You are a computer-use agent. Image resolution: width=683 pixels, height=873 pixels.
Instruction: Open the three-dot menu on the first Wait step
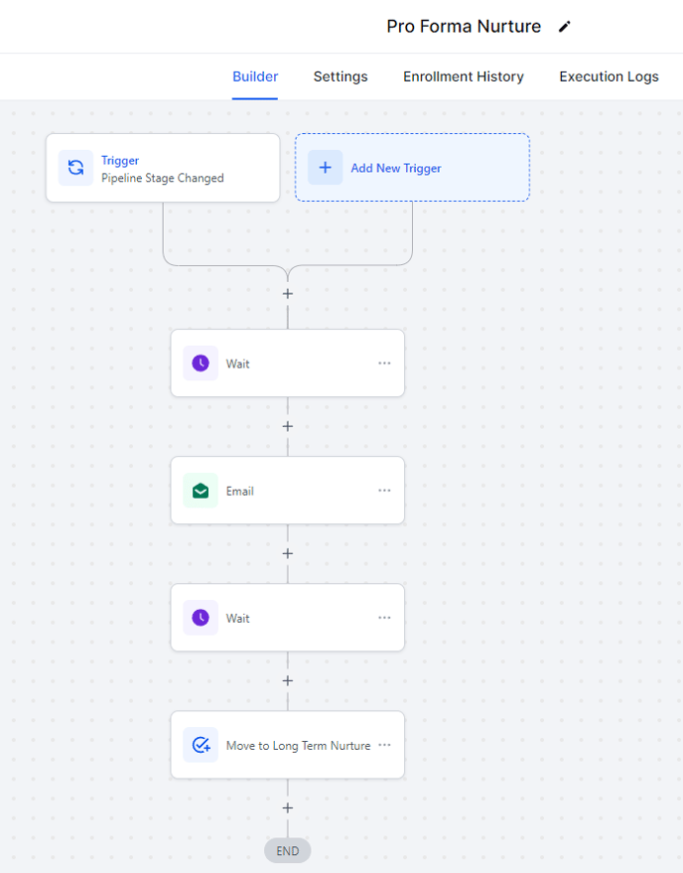tap(384, 364)
